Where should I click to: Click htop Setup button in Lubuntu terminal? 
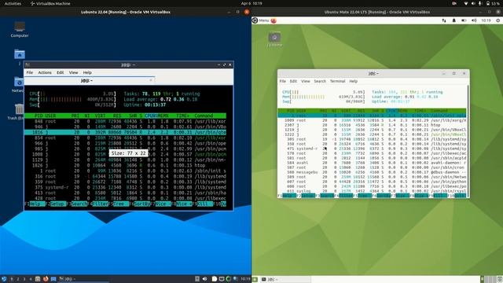[x=58, y=204]
